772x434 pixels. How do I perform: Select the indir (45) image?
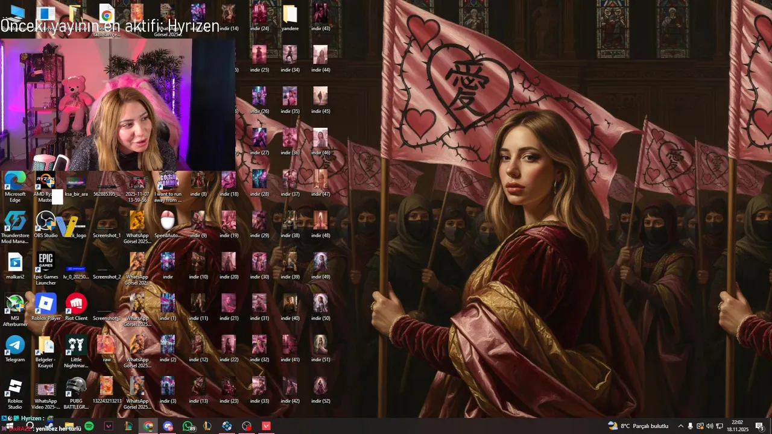coord(320,101)
